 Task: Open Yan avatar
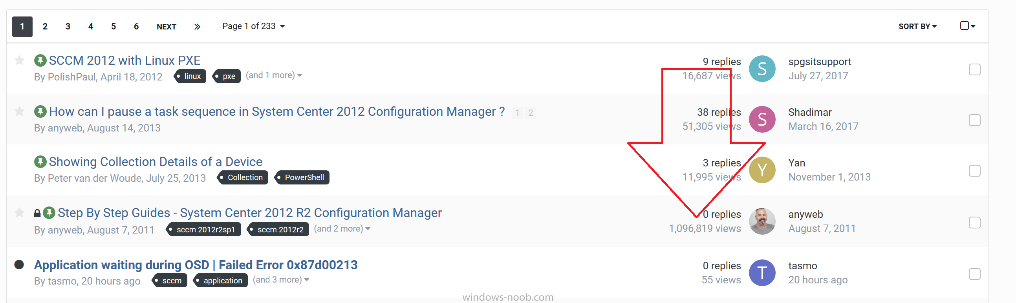click(x=762, y=170)
